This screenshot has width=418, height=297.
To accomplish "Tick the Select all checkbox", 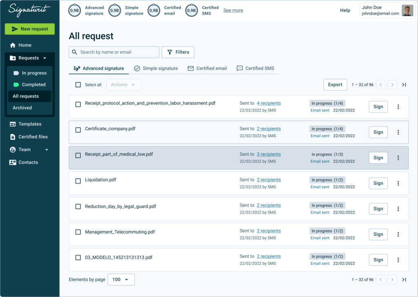I will click(x=78, y=85).
